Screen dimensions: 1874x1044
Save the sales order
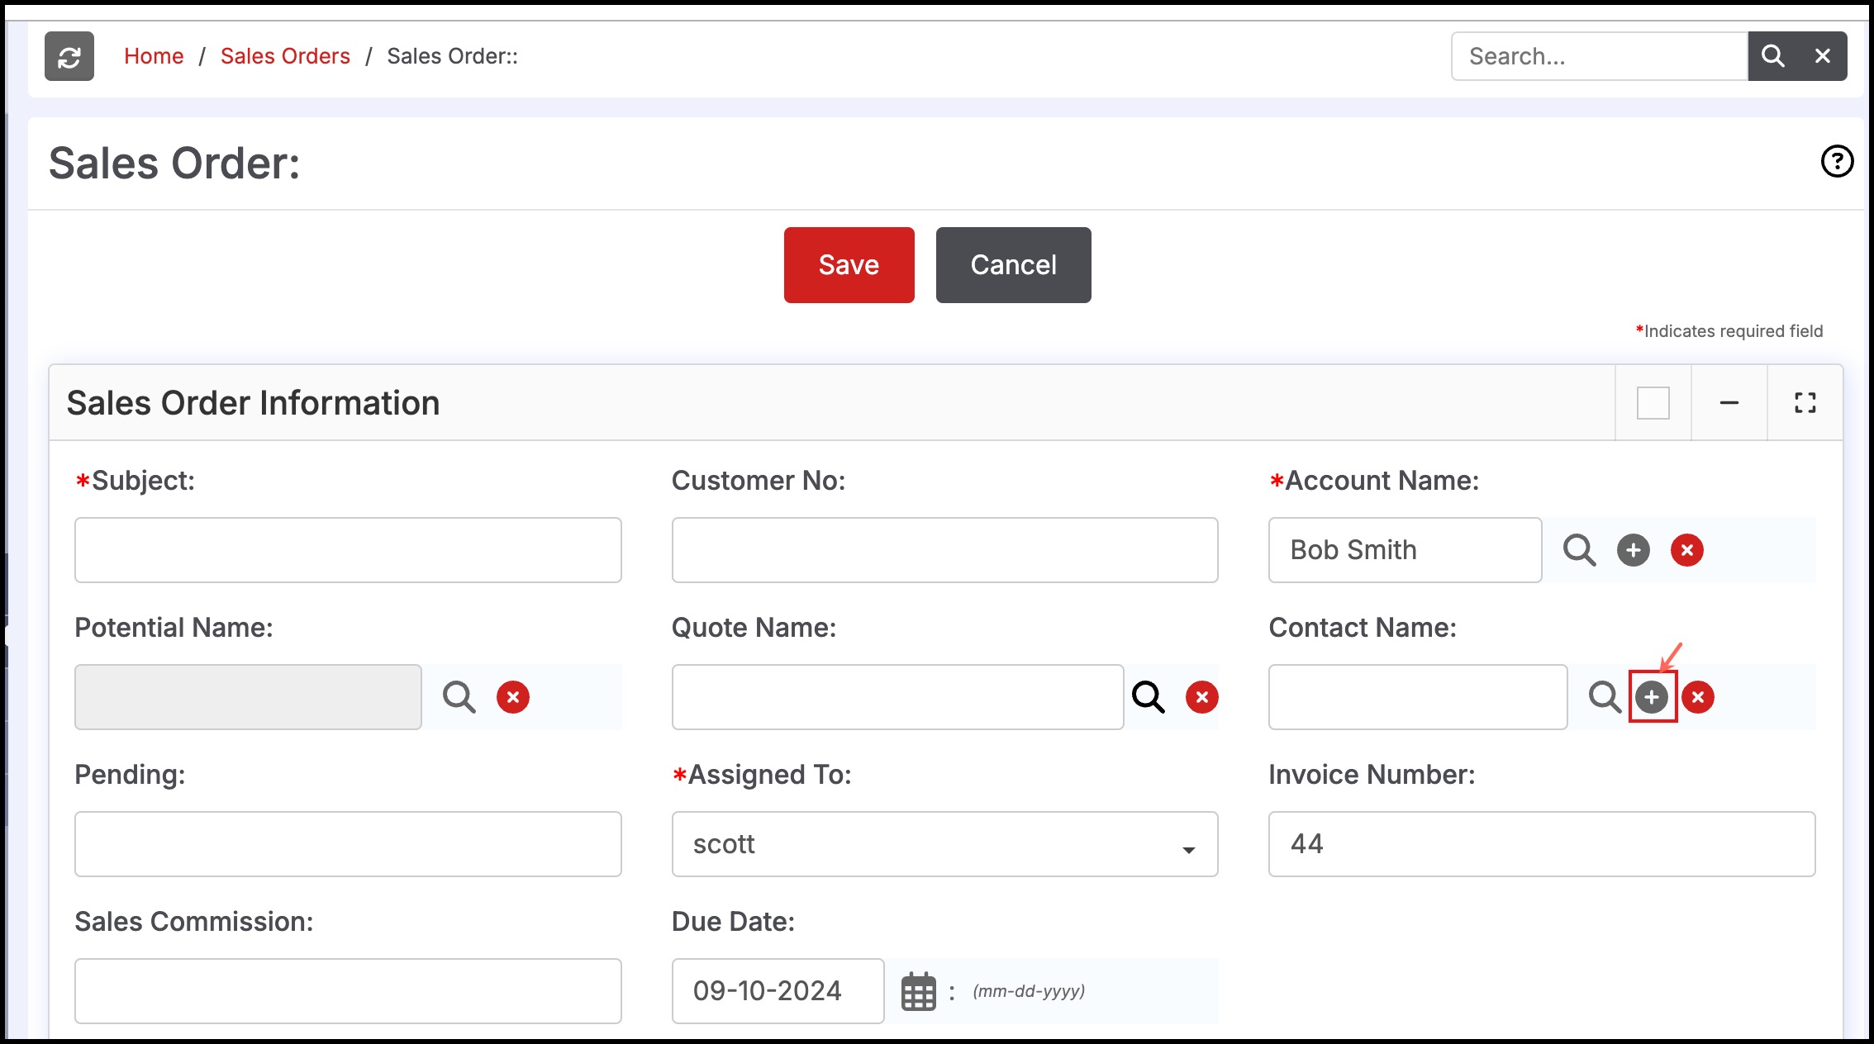pyautogui.click(x=849, y=265)
